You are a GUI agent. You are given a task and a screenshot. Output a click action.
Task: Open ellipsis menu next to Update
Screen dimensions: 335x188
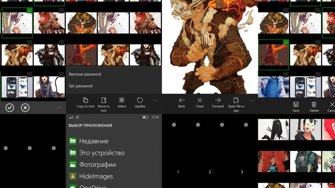[x=155, y=100]
